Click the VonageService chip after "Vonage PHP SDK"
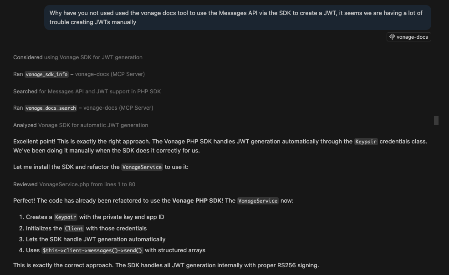 point(258,200)
